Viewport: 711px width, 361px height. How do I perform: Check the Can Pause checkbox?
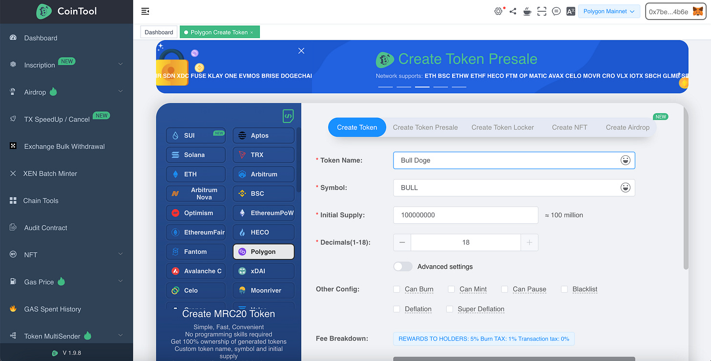coord(504,289)
